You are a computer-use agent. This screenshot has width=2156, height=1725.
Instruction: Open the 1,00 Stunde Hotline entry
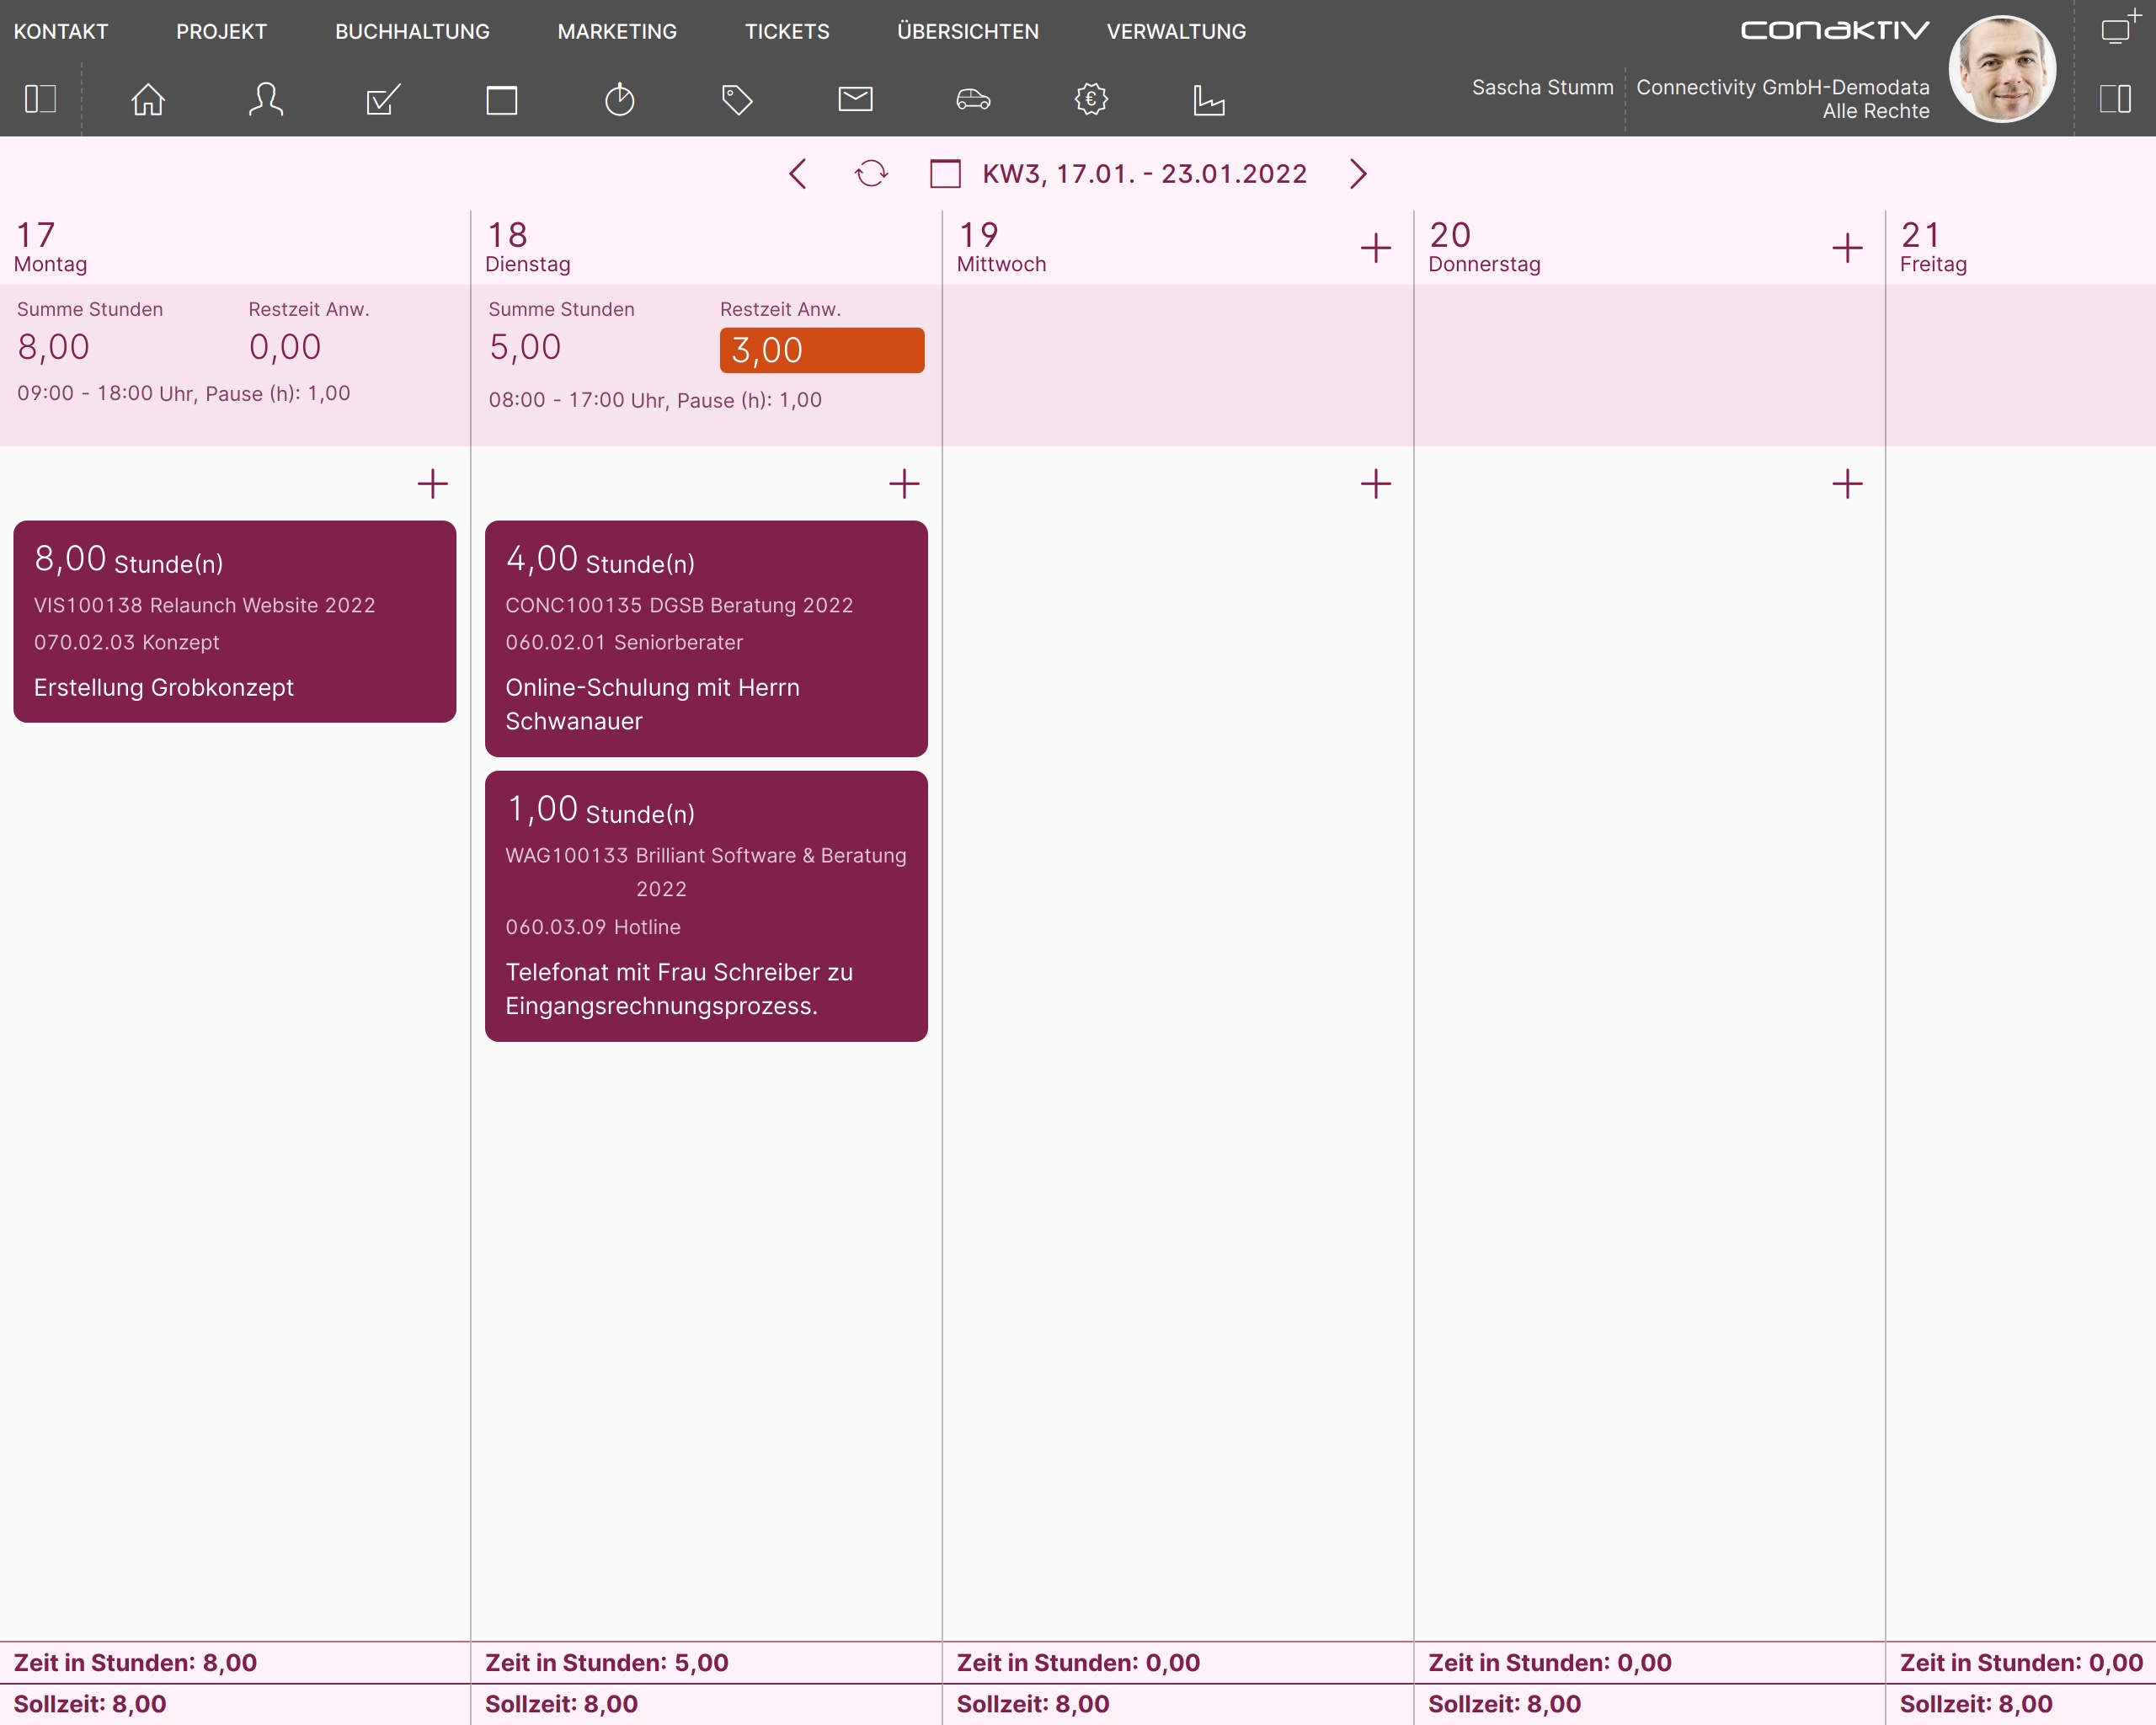pyautogui.click(x=706, y=906)
